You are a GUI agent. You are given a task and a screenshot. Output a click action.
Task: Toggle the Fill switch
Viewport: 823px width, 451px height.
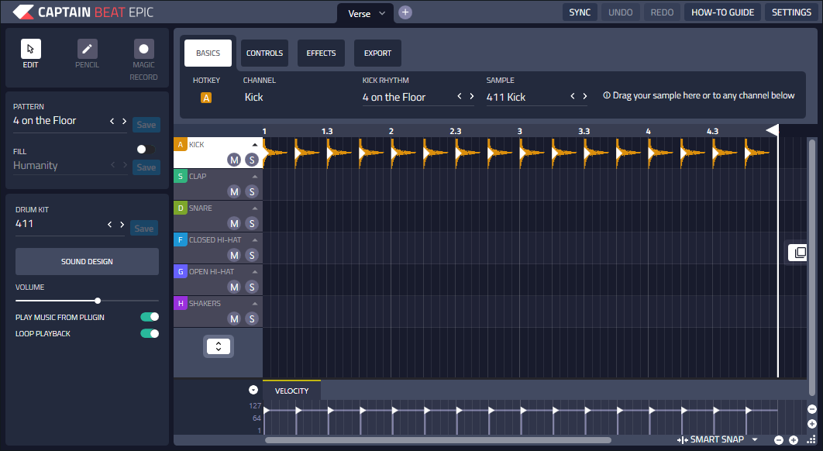click(x=145, y=149)
